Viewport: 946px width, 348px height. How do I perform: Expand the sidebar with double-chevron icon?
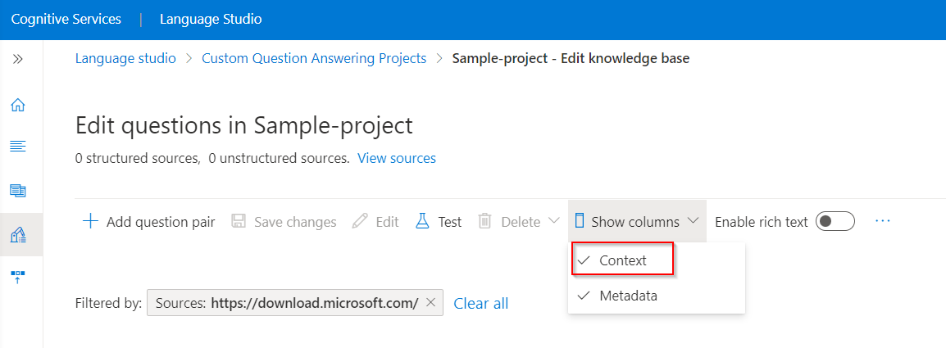pos(18,58)
